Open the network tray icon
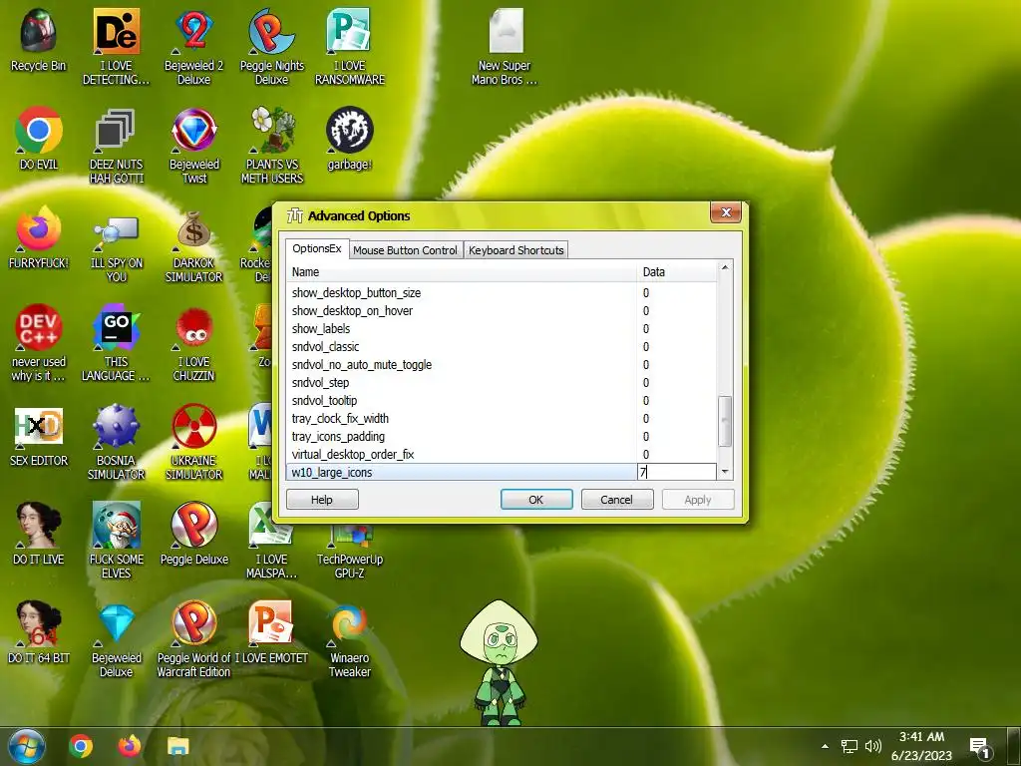 coord(850,746)
